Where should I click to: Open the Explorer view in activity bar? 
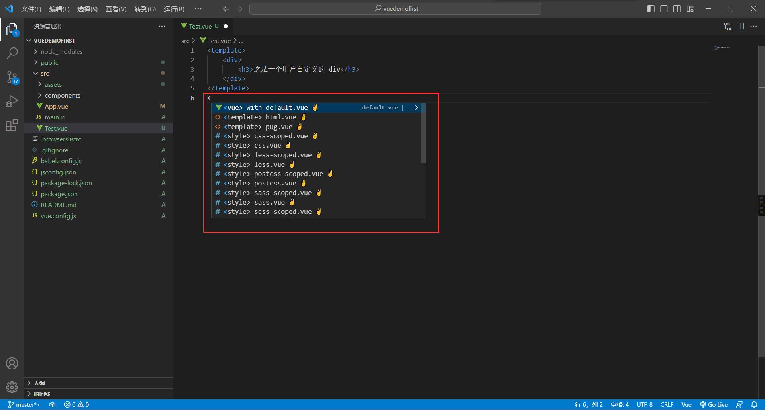(x=12, y=29)
